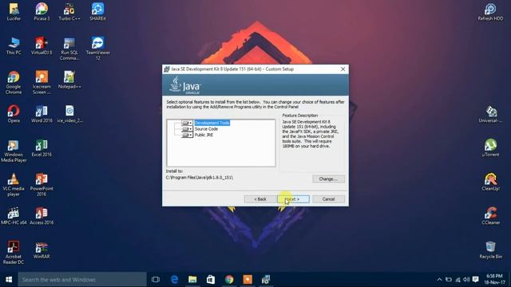Click the Change... install location button
This screenshot has height=287, width=511.
pyautogui.click(x=328, y=179)
